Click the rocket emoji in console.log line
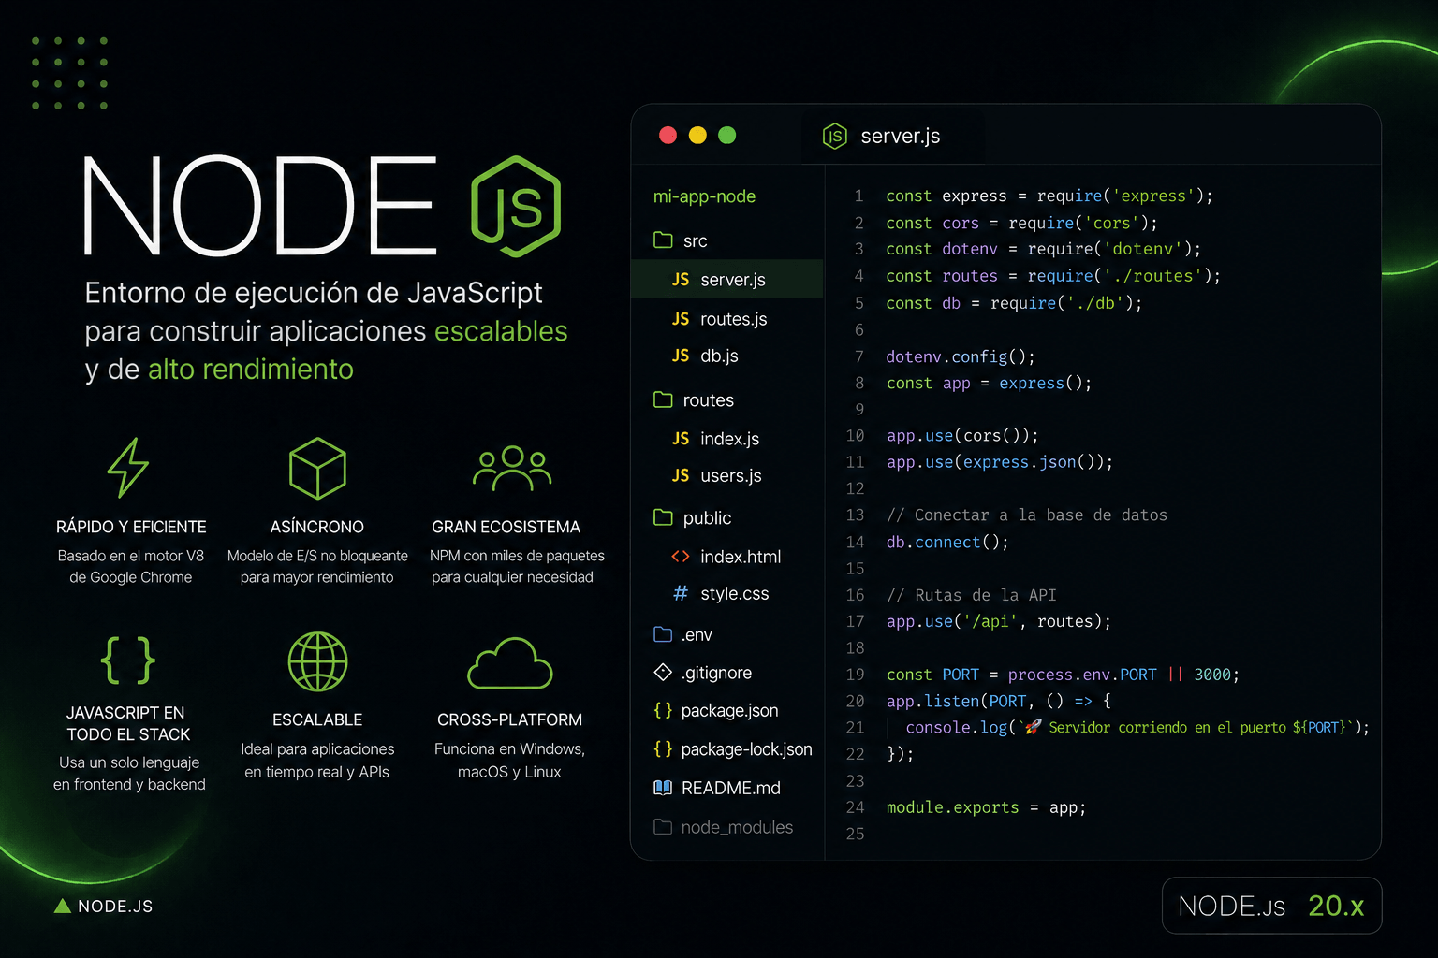Image resolution: width=1438 pixels, height=958 pixels. click(x=1033, y=727)
